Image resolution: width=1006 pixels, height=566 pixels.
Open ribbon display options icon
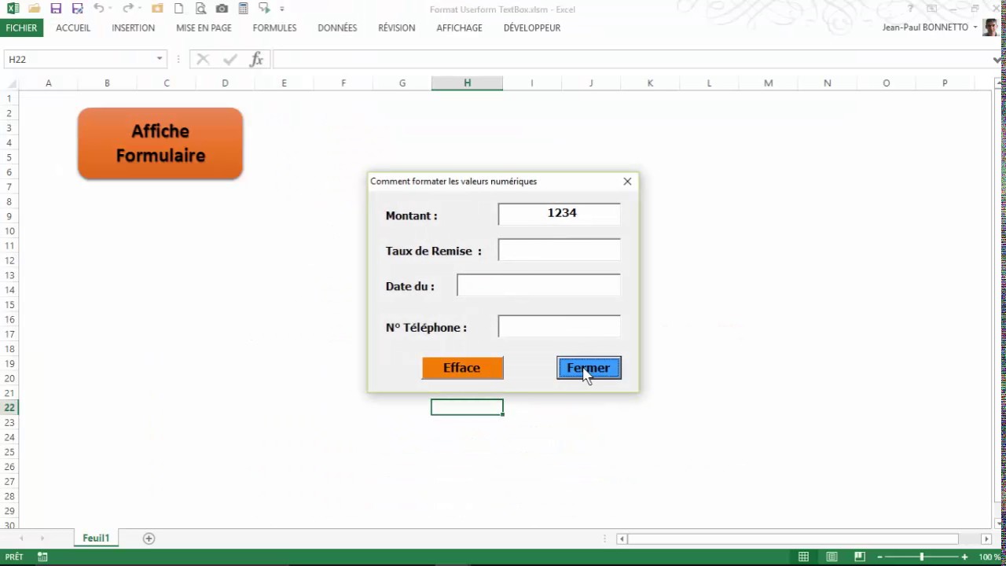click(x=931, y=9)
